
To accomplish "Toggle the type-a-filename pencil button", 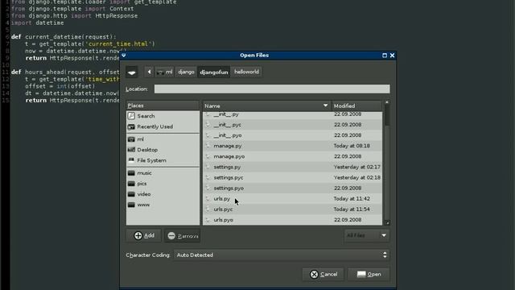I will pos(132,72).
